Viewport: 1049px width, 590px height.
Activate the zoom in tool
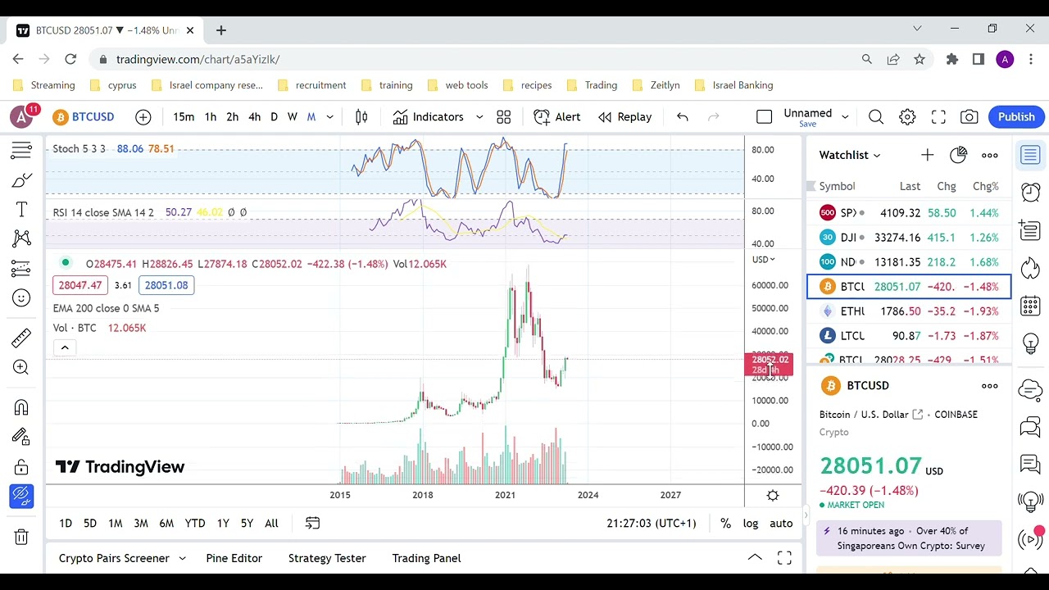(x=21, y=367)
